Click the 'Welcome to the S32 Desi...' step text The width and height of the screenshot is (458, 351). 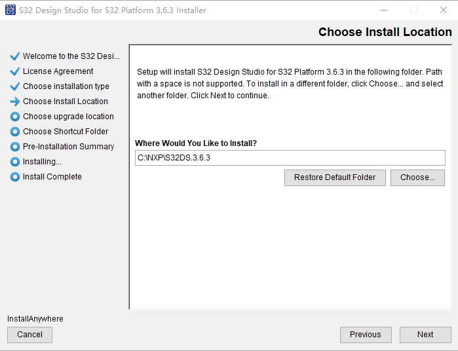71,56
